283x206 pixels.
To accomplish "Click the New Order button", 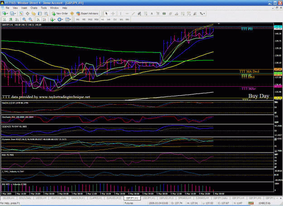I will (60, 14).
